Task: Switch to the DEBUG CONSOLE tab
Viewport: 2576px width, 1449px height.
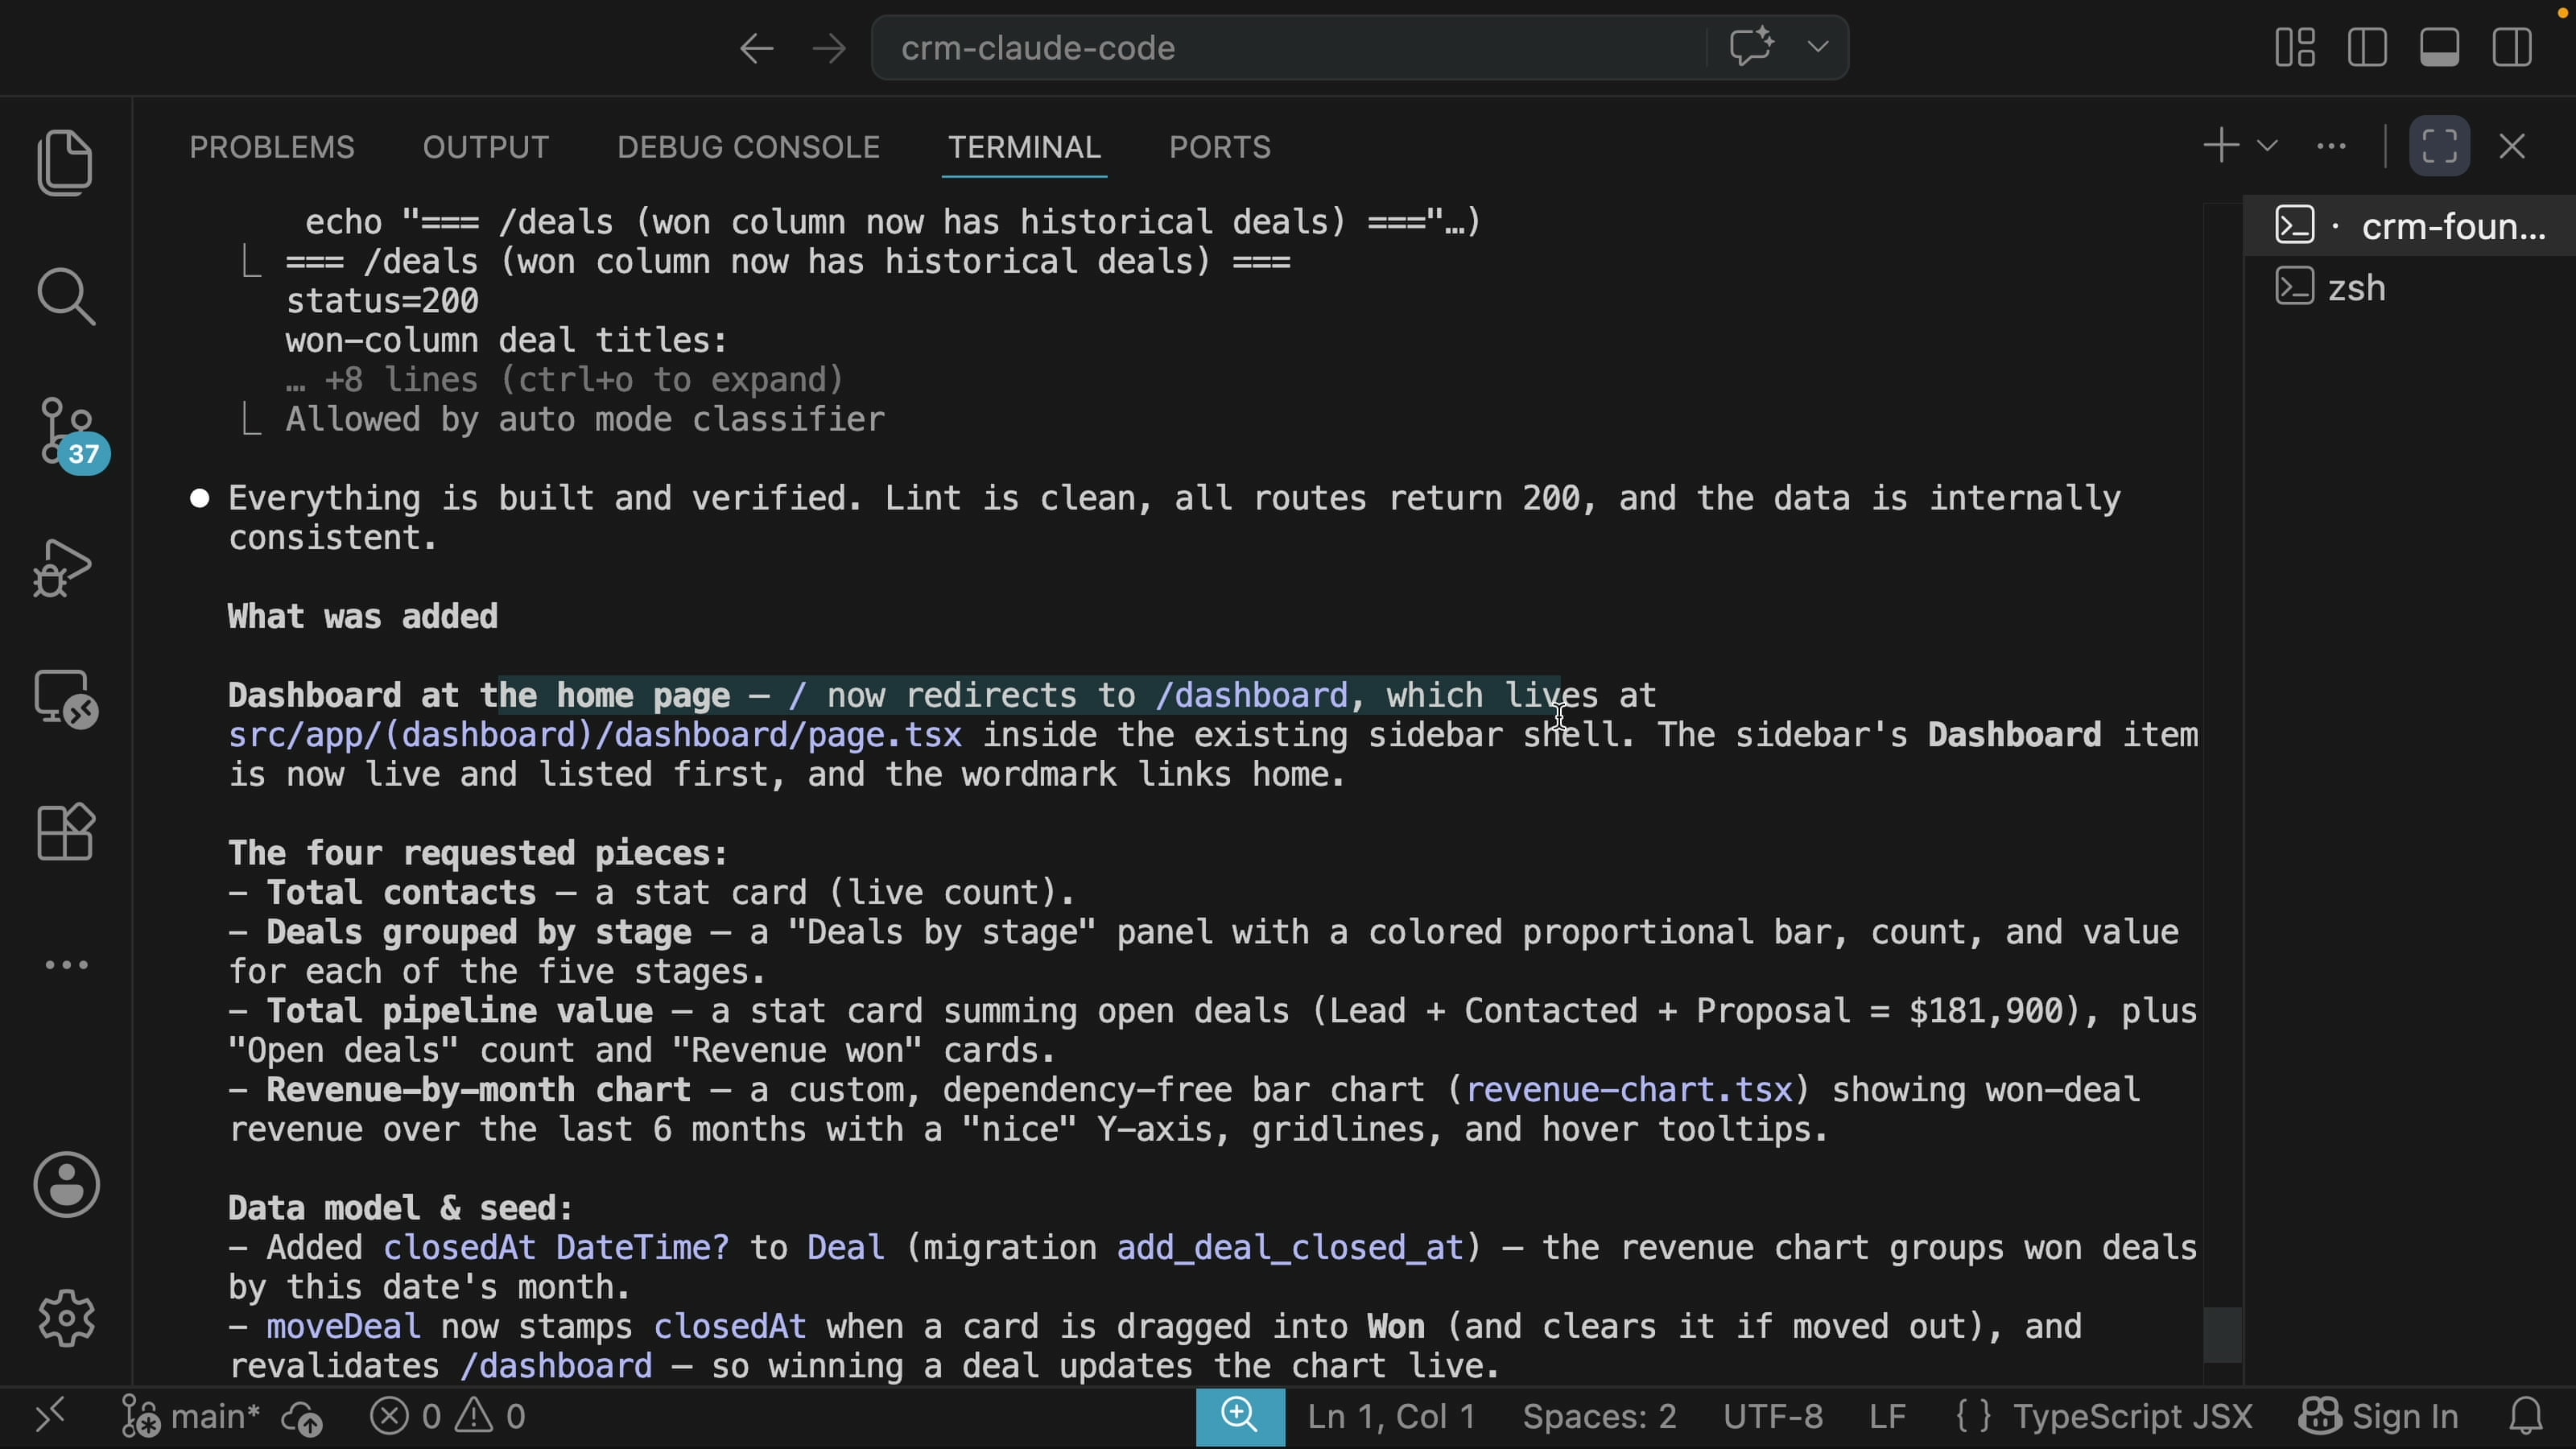Action: coord(748,148)
